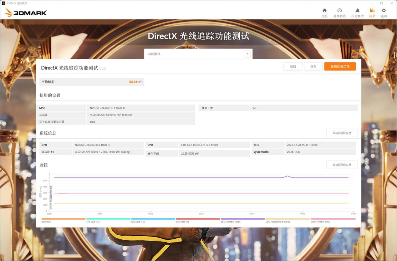The height and width of the screenshot is (261, 397).
Task: Minimize the 3DMark window
Action: click(x=371, y=3)
